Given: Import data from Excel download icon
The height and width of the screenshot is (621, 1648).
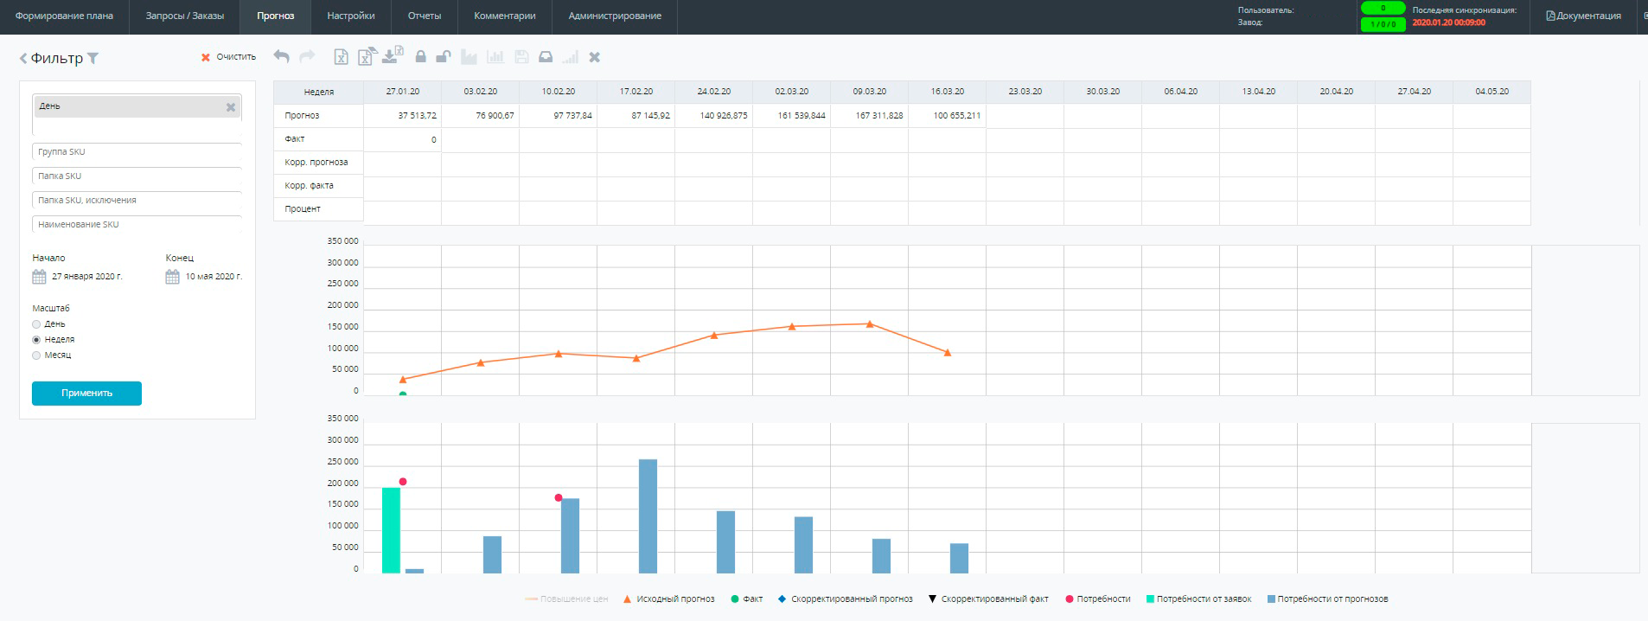Looking at the screenshot, I should 393,55.
